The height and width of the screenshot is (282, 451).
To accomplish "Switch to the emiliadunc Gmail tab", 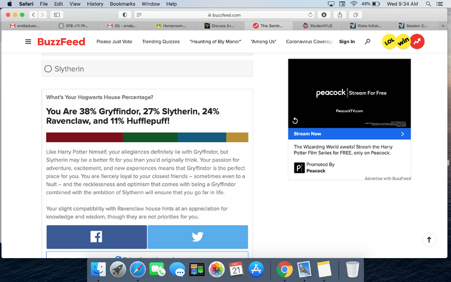I will [25, 26].
